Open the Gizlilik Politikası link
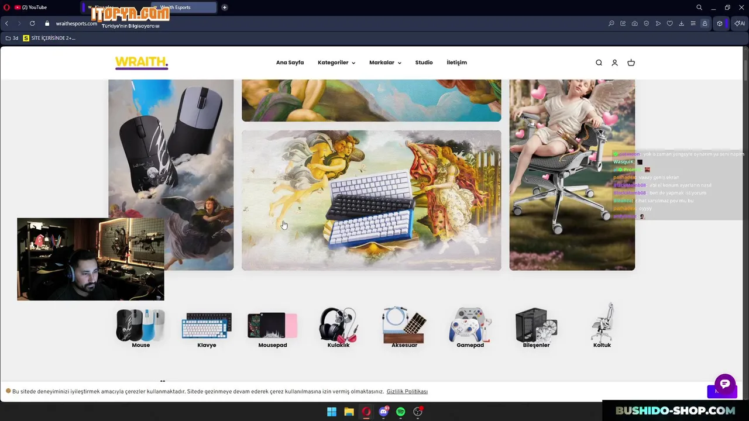The height and width of the screenshot is (421, 749). tap(407, 391)
